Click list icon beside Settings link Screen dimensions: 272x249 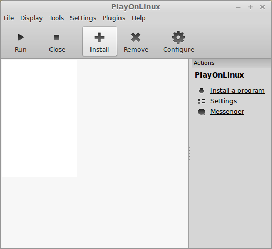[x=202, y=101]
